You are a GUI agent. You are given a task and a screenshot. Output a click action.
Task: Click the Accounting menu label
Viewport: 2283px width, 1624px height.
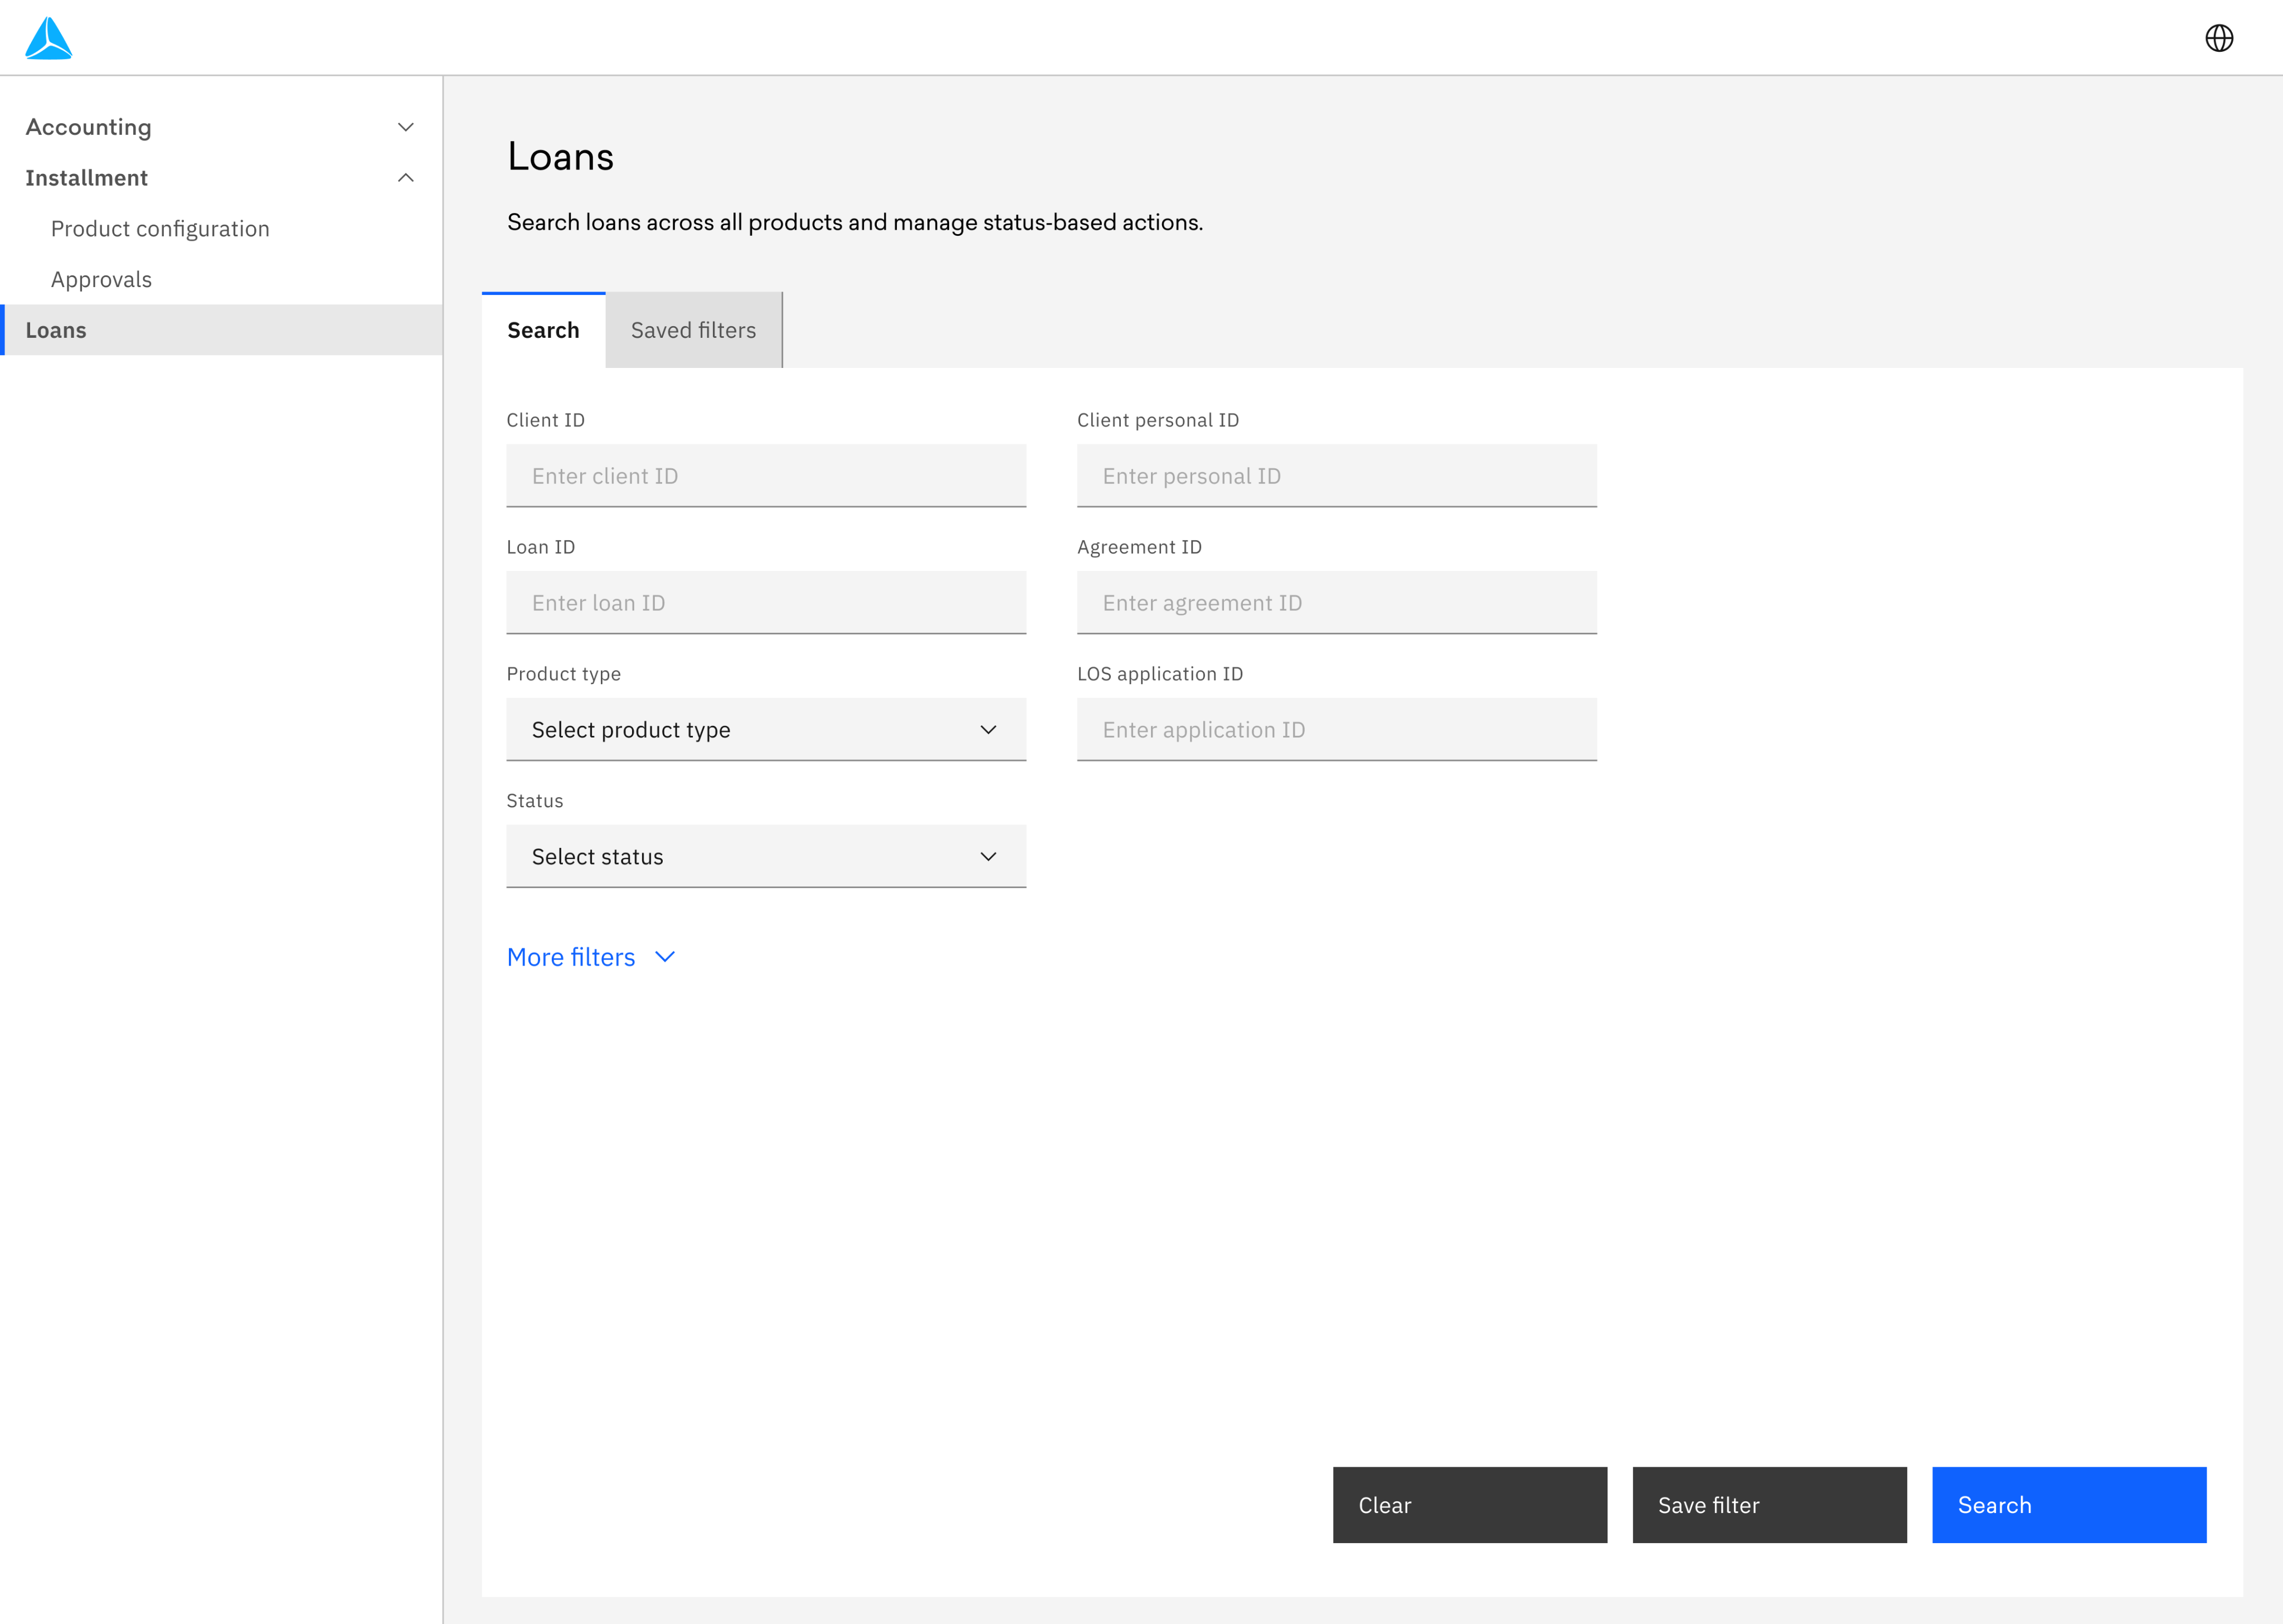pos(88,127)
